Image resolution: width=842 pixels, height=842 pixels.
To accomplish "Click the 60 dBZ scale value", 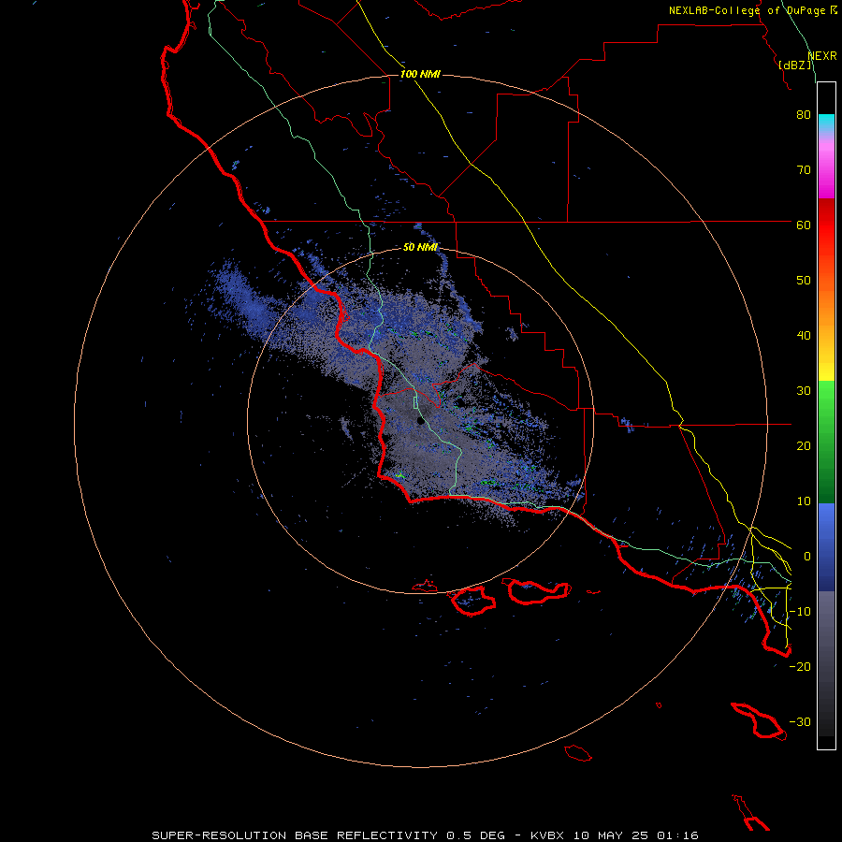I will click(x=804, y=225).
